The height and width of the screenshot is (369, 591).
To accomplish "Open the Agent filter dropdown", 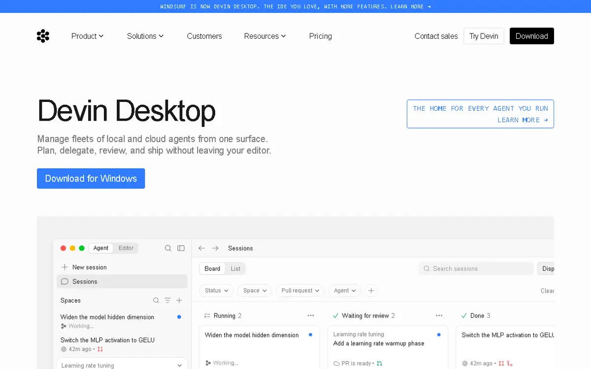I will tap(345, 291).
